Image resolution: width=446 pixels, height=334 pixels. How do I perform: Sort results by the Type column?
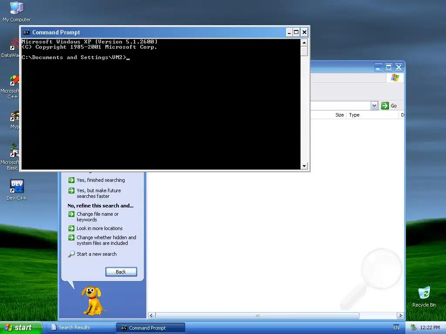tap(373, 115)
